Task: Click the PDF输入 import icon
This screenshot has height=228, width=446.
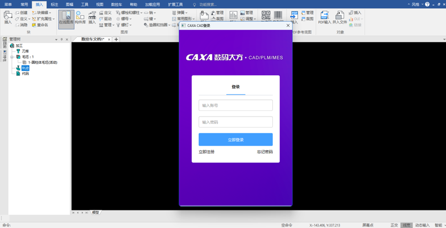Action: 325,17
